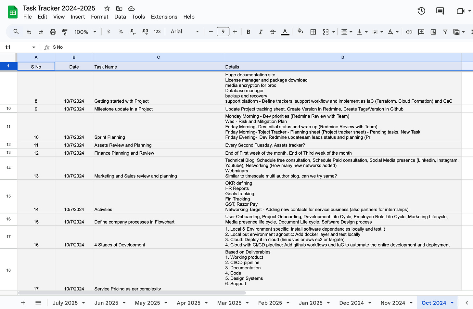
Task: Toggle strikethrough formatting
Action: [x=273, y=32]
